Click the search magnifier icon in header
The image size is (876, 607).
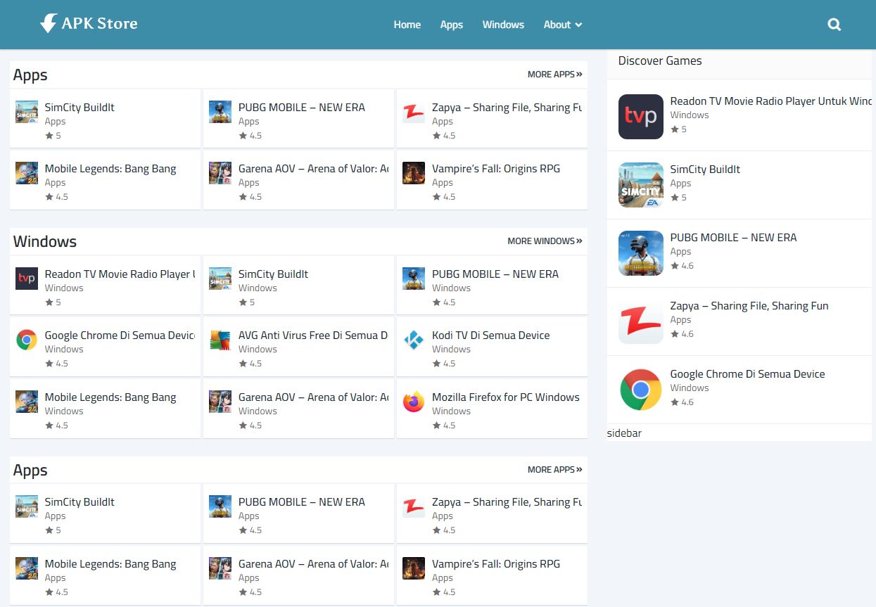click(x=834, y=25)
